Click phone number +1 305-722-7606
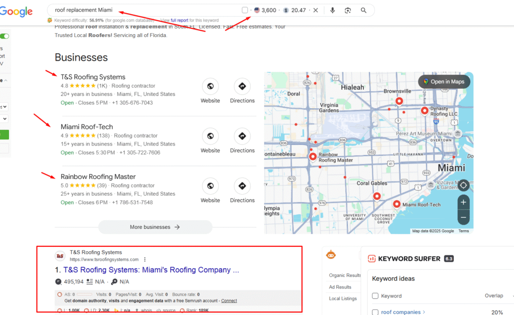The height and width of the screenshot is (315, 514). pos(140,152)
